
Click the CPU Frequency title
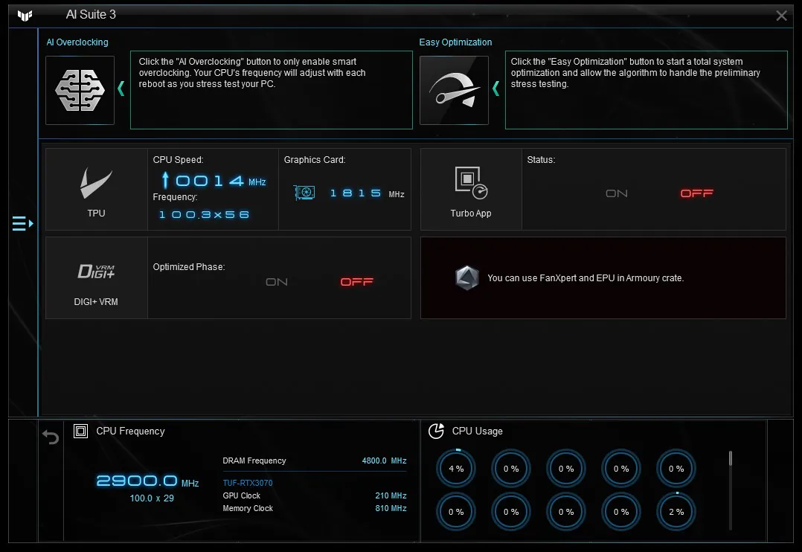[x=130, y=431]
